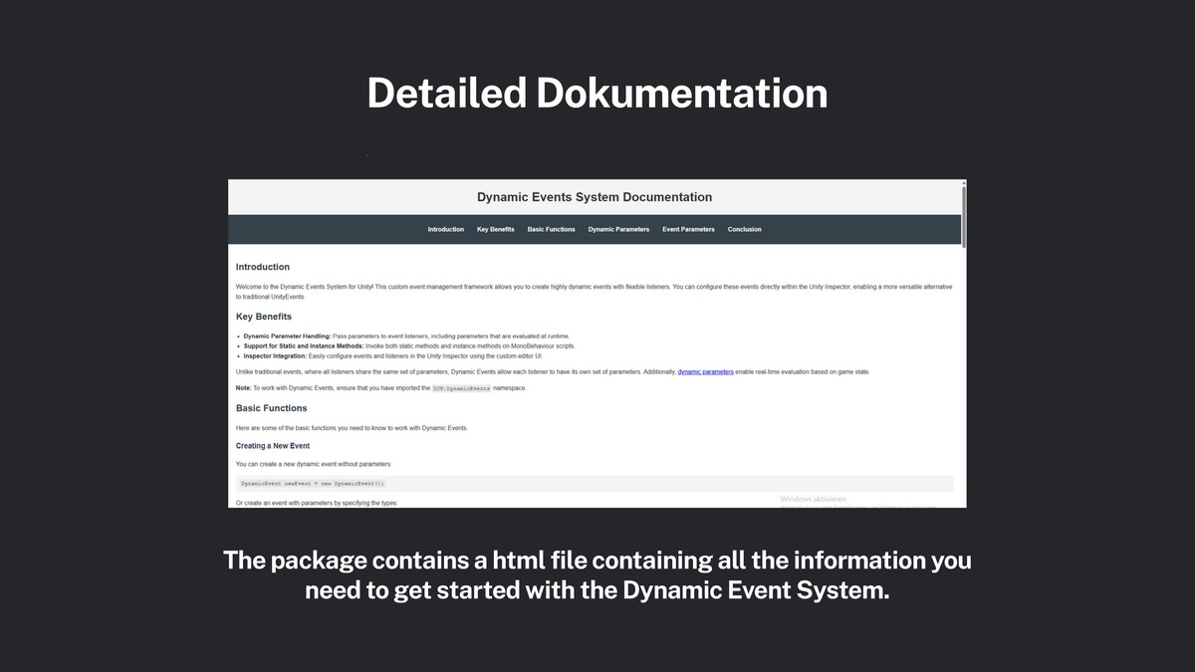Click the Dynamic Events System Documentation title
This screenshot has width=1195, height=672.
[x=595, y=196]
